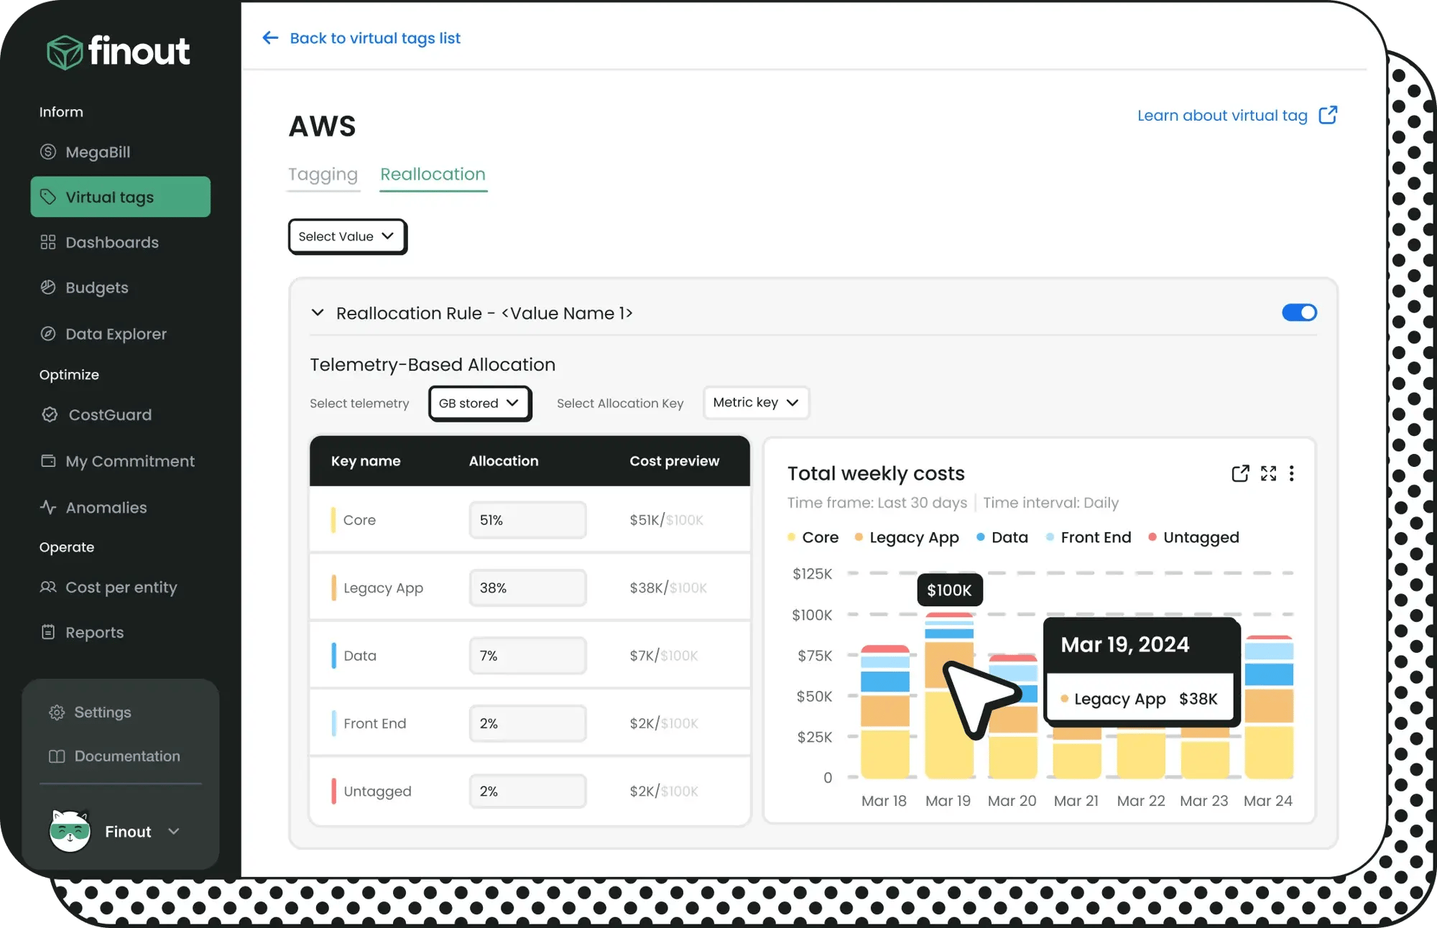The height and width of the screenshot is (928, 1437).
Task: Click the external link icon beside Learn about virtual tag
Action: (1328, 115)
